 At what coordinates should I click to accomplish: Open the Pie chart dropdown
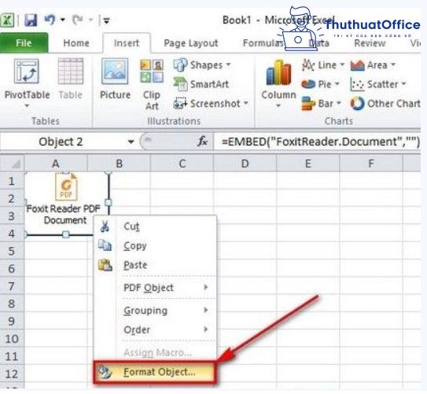pyautogui.click(x=337, y=84)
